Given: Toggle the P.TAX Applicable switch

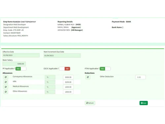Looking at the screenshot, I should coord(105,69).
